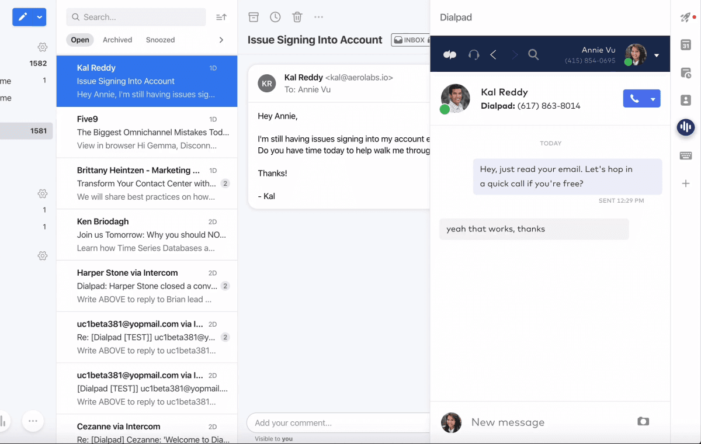Click the Dialpad messages chat bubble icon
The height and width of the screenshot is (444, 701).
[x=450, y=55]
